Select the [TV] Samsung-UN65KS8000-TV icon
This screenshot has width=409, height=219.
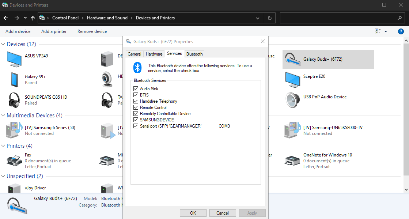point(293,130)
